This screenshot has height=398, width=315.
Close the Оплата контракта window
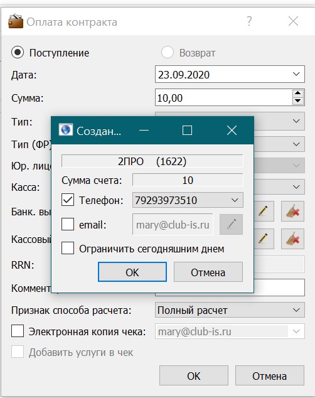click(x=293, y=21)
